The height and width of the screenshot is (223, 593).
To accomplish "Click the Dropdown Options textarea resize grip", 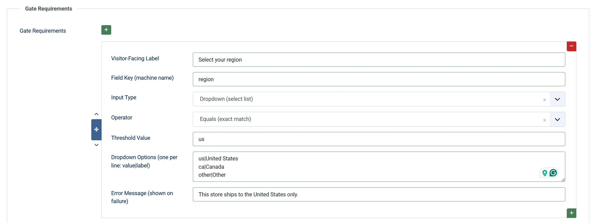I will pos(563,180).
